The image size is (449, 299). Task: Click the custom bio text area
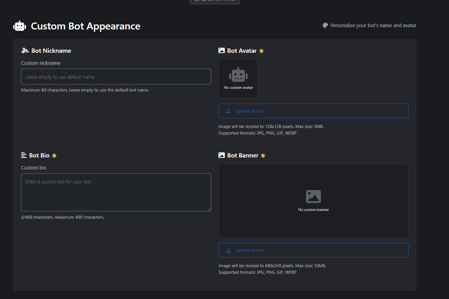tap(116, 192)
